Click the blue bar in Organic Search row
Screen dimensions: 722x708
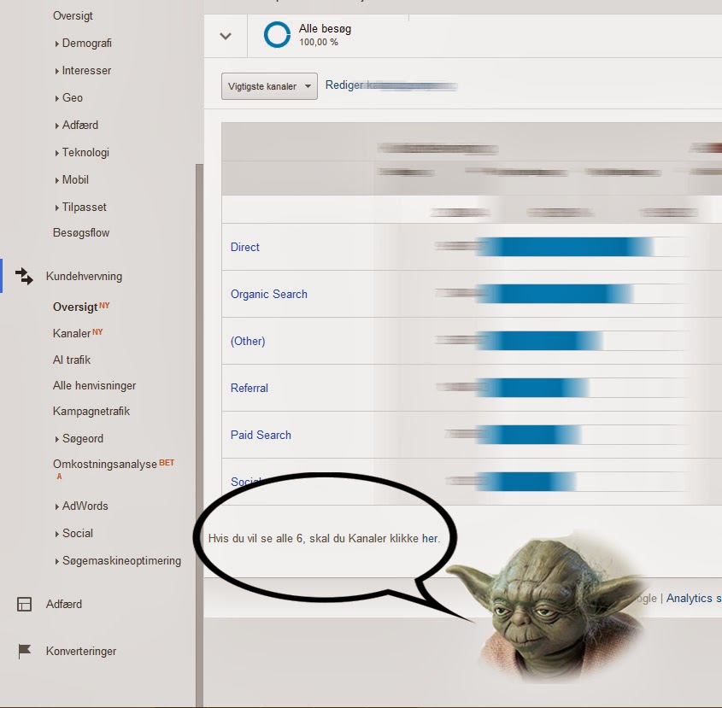click(555, 294)
